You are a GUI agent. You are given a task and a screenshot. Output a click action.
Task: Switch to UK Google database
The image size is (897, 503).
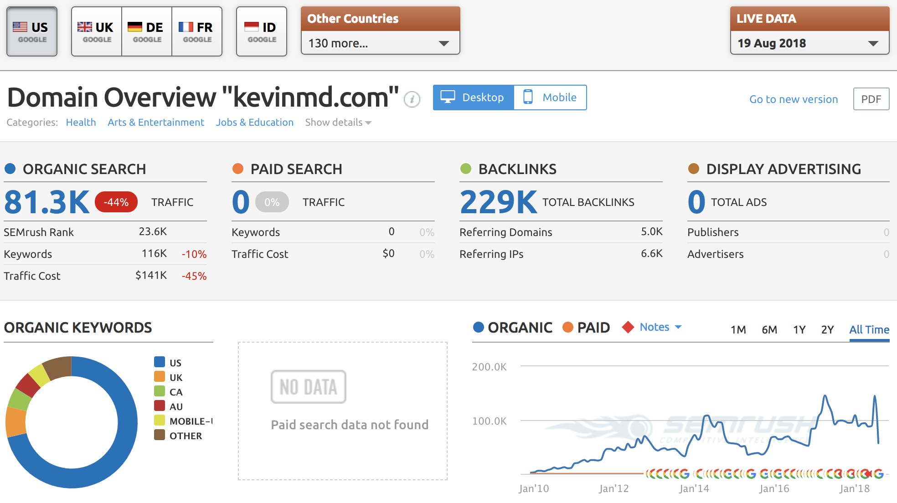click(97, 31)
